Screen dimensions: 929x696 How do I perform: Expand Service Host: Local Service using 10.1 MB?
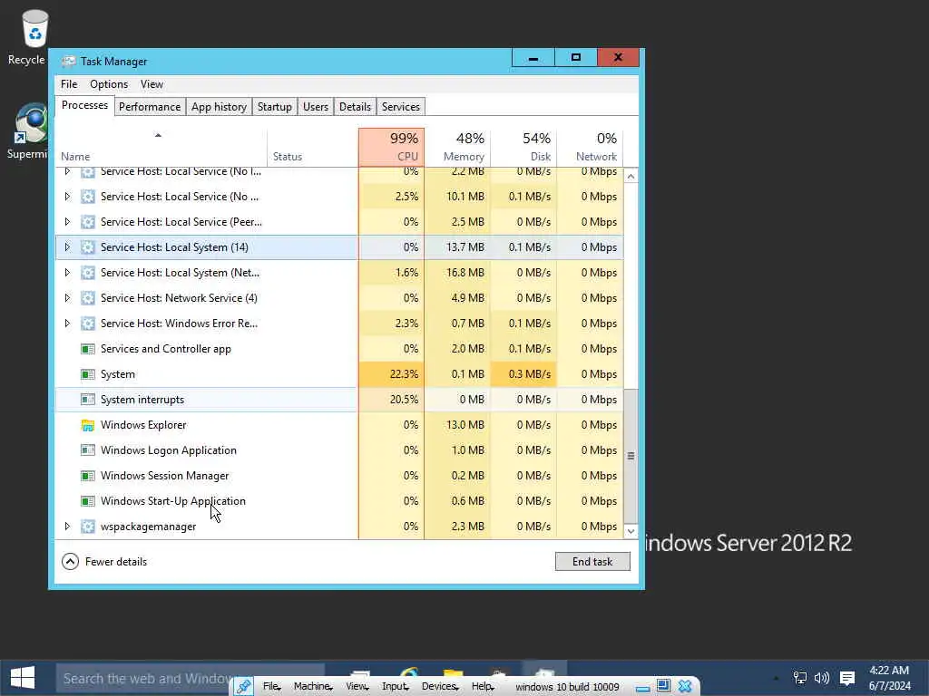pyautogui.click(x=67, y=197)
